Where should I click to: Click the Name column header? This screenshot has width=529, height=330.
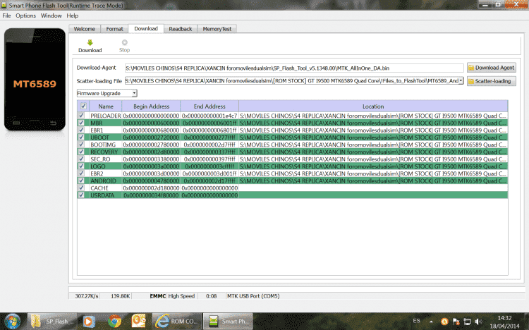tap(106, 106)
